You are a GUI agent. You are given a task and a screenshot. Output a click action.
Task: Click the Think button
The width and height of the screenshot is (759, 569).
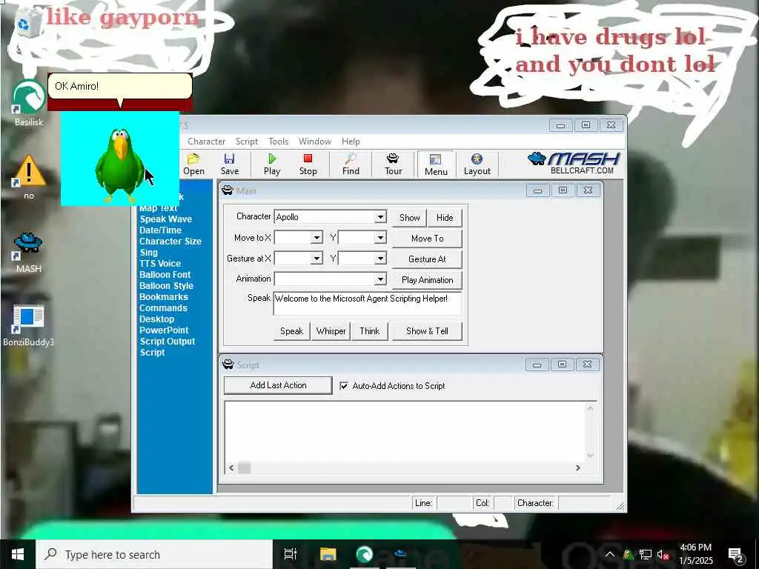[x=369, y=331]
